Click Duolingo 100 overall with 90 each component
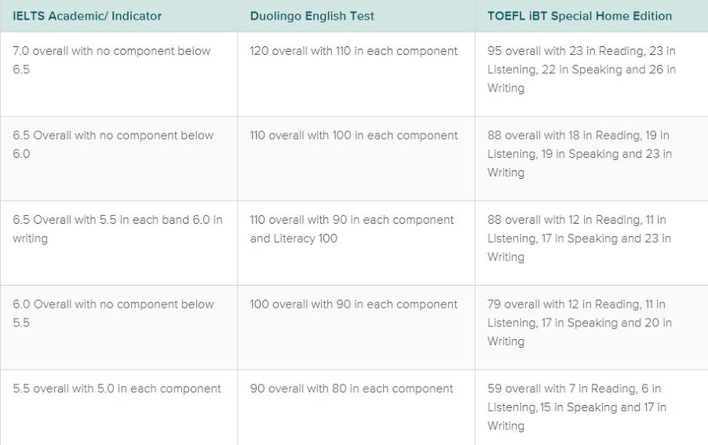 (x=353, y=305)
